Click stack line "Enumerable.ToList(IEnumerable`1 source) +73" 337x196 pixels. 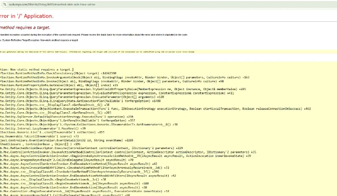tap(39, 136)
